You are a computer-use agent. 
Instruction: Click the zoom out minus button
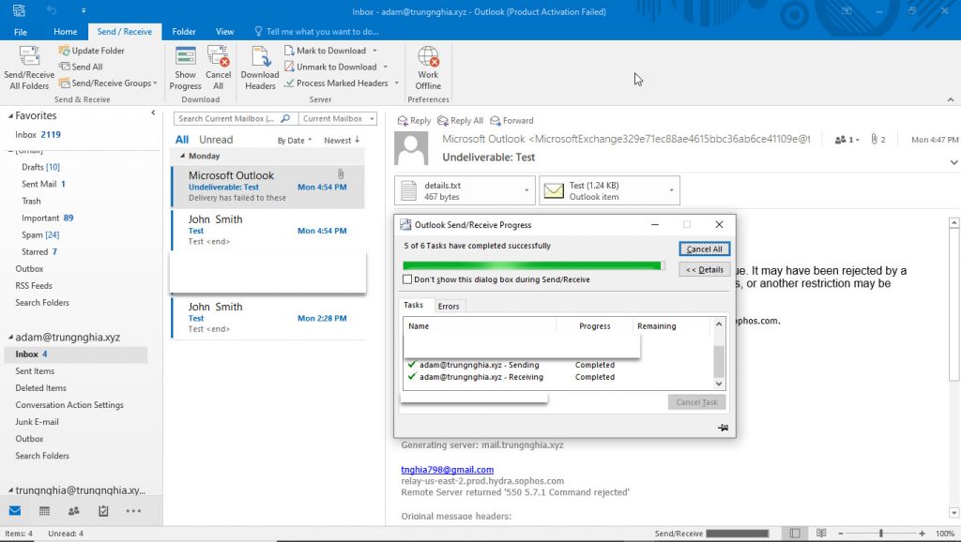tap(840, 534)
